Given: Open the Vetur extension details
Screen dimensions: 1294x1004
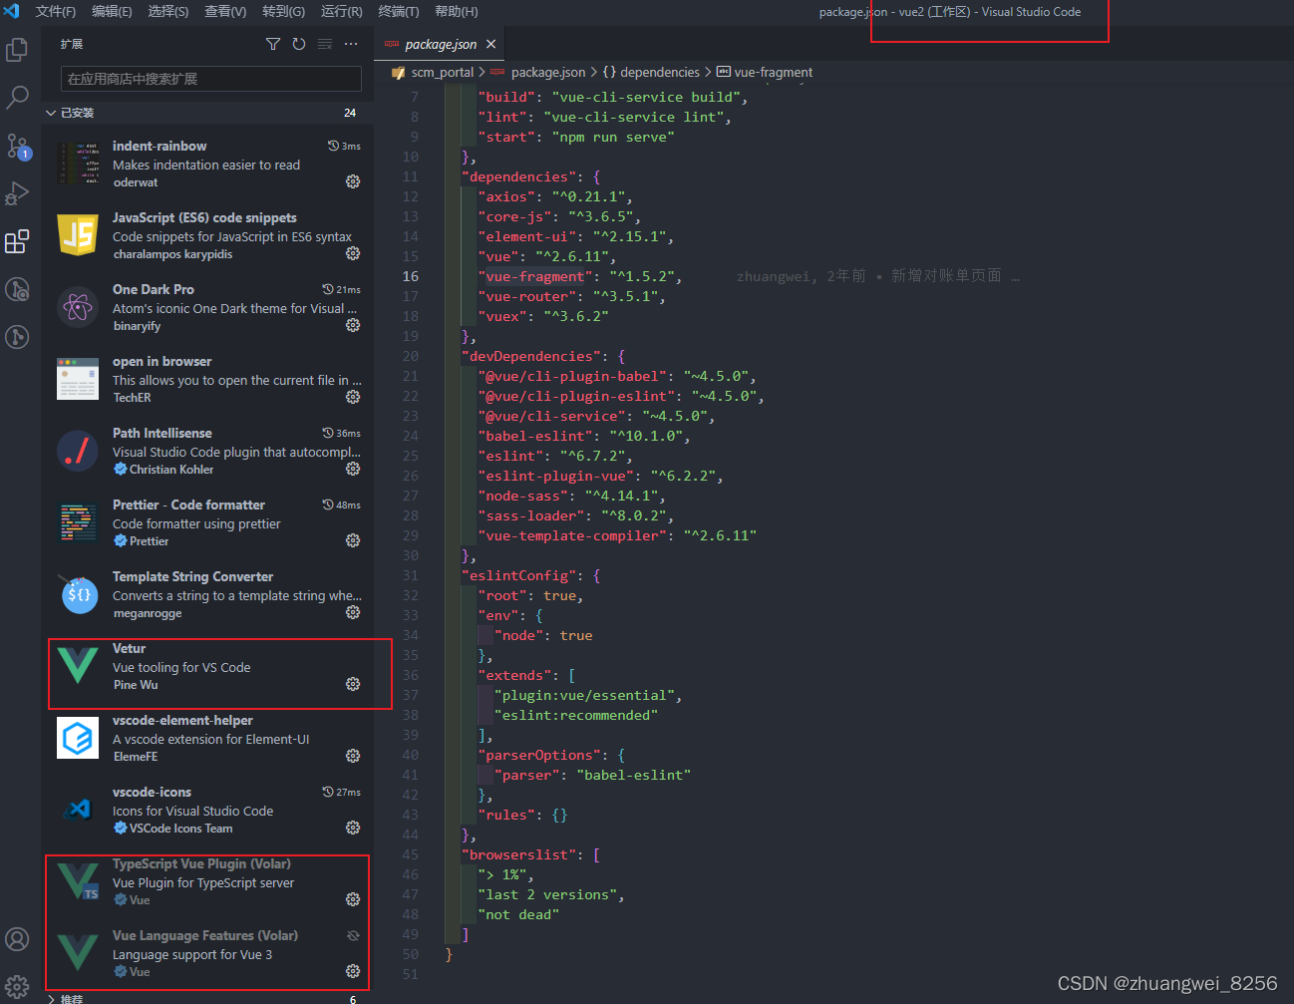Looking at the screenshot, I should [207, 666].
